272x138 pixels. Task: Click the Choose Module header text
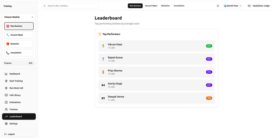12,17
